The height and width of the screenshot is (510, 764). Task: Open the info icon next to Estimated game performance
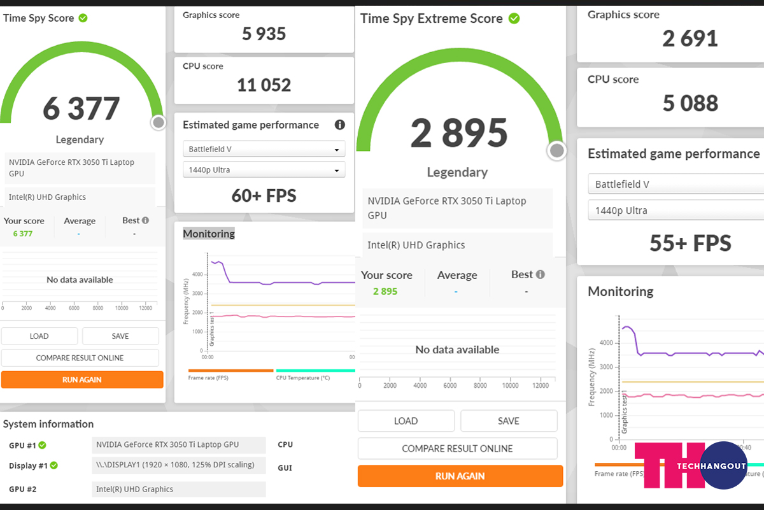click(340, 125)
